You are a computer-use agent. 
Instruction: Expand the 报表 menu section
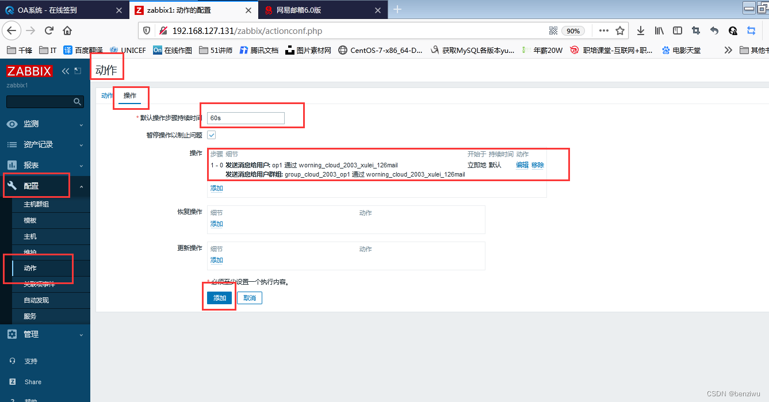point(45,165)
